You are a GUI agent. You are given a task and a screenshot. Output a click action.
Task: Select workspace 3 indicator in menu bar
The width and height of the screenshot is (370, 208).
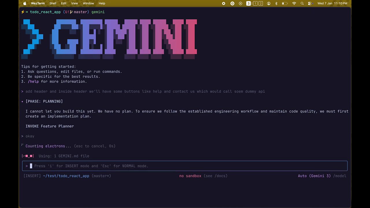(249, 3)
